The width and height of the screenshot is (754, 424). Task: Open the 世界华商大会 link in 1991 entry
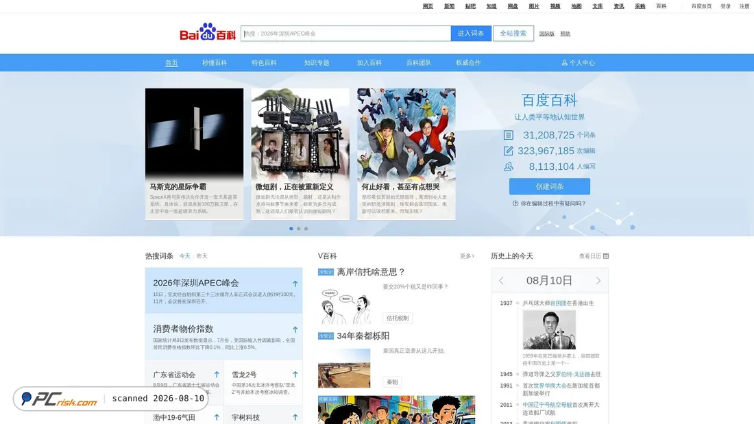550,386
